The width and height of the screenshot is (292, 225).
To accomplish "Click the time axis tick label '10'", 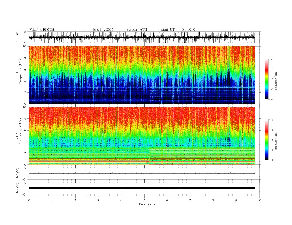I will [x=259, y=200].
